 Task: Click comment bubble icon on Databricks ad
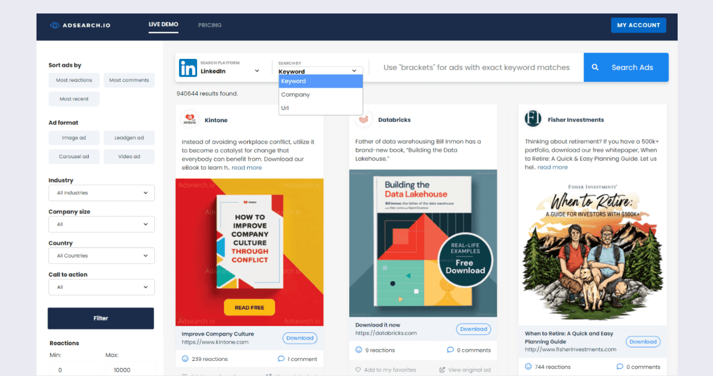coord(450,350)
